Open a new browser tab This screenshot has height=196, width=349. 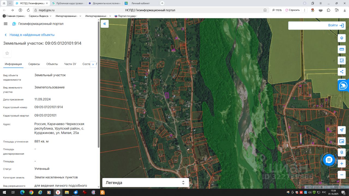[x=162, y=3]
